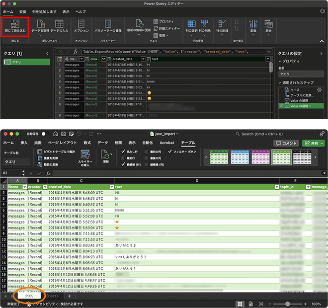Image resolution: width=328 pixels, height=308 pixels.
Task: Open the text column filter dropdown in Excel
Action: [277, 187]
